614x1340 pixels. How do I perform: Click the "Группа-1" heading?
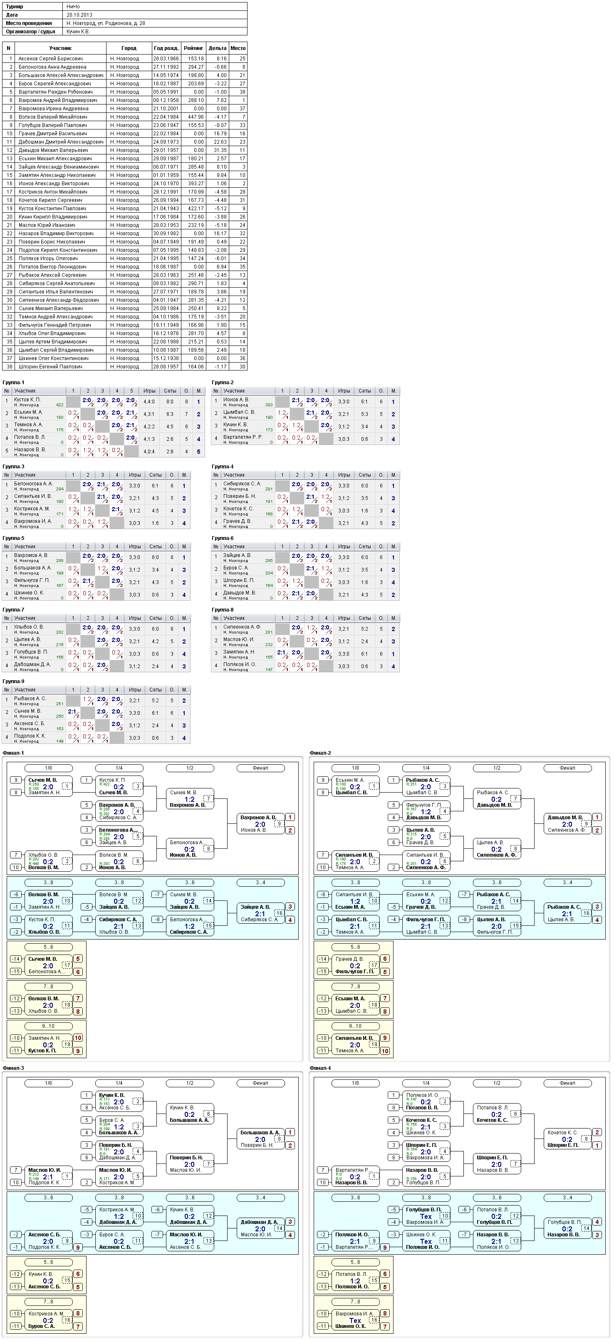pyautogui.click(x=13, y=382)
